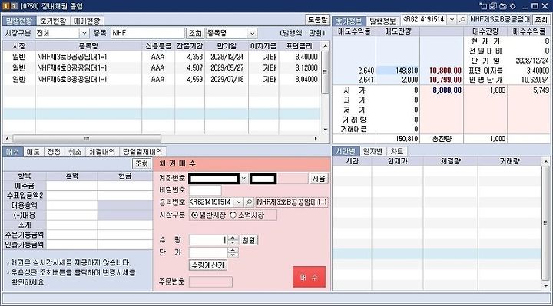Viewport: 553px width, 306px height.
Task: Click the red 매수 buy button
Action: point(309,277)
